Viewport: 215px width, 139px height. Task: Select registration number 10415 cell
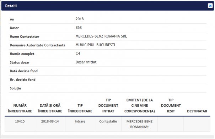[x=20, y=121]
